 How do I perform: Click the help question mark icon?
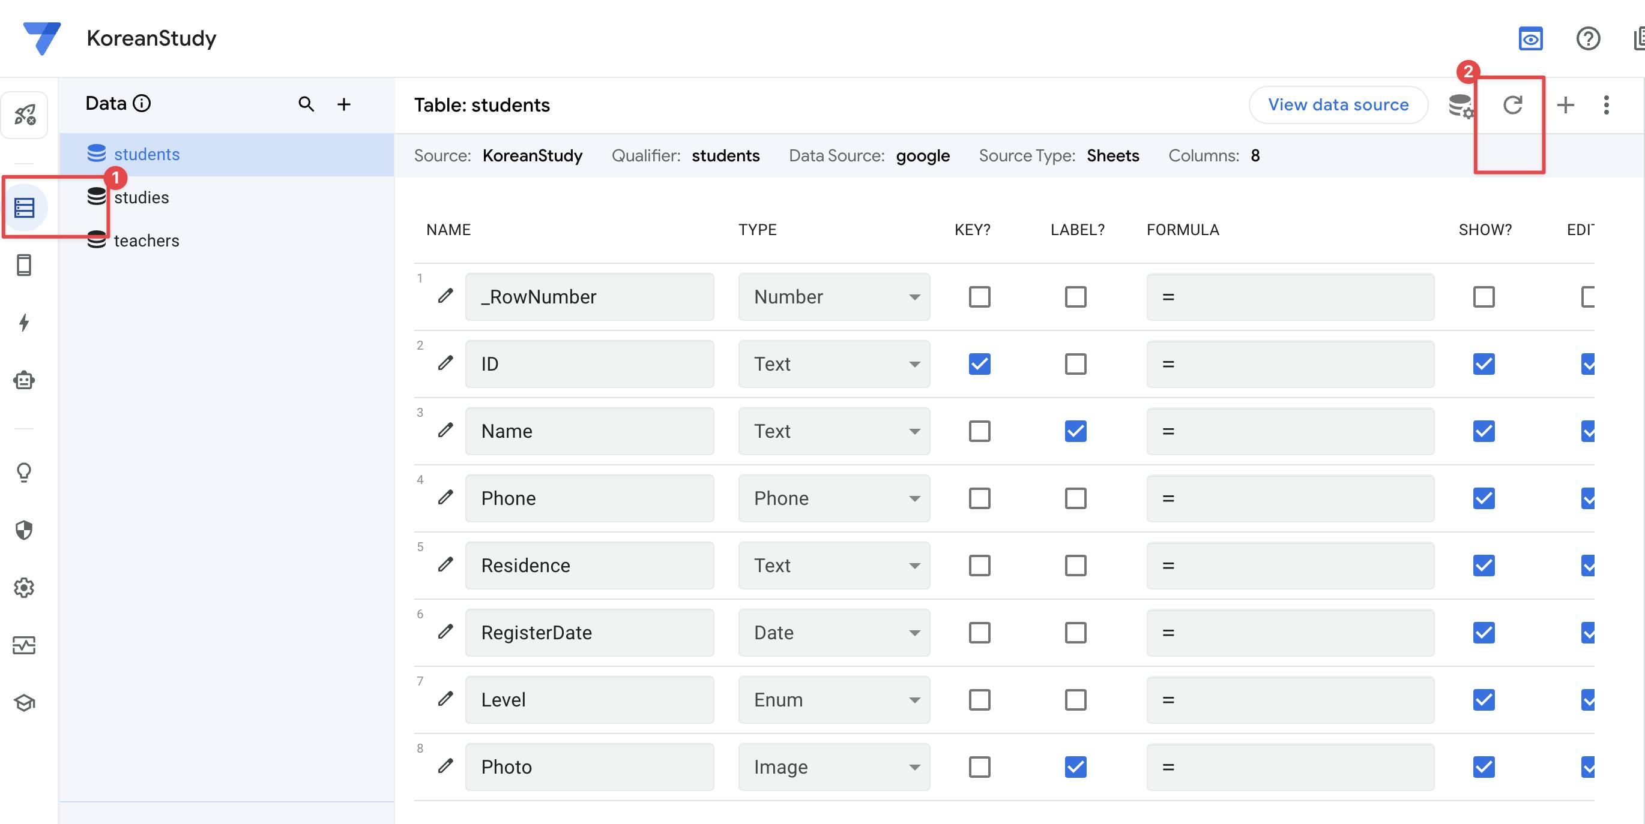coord(1587,38)
